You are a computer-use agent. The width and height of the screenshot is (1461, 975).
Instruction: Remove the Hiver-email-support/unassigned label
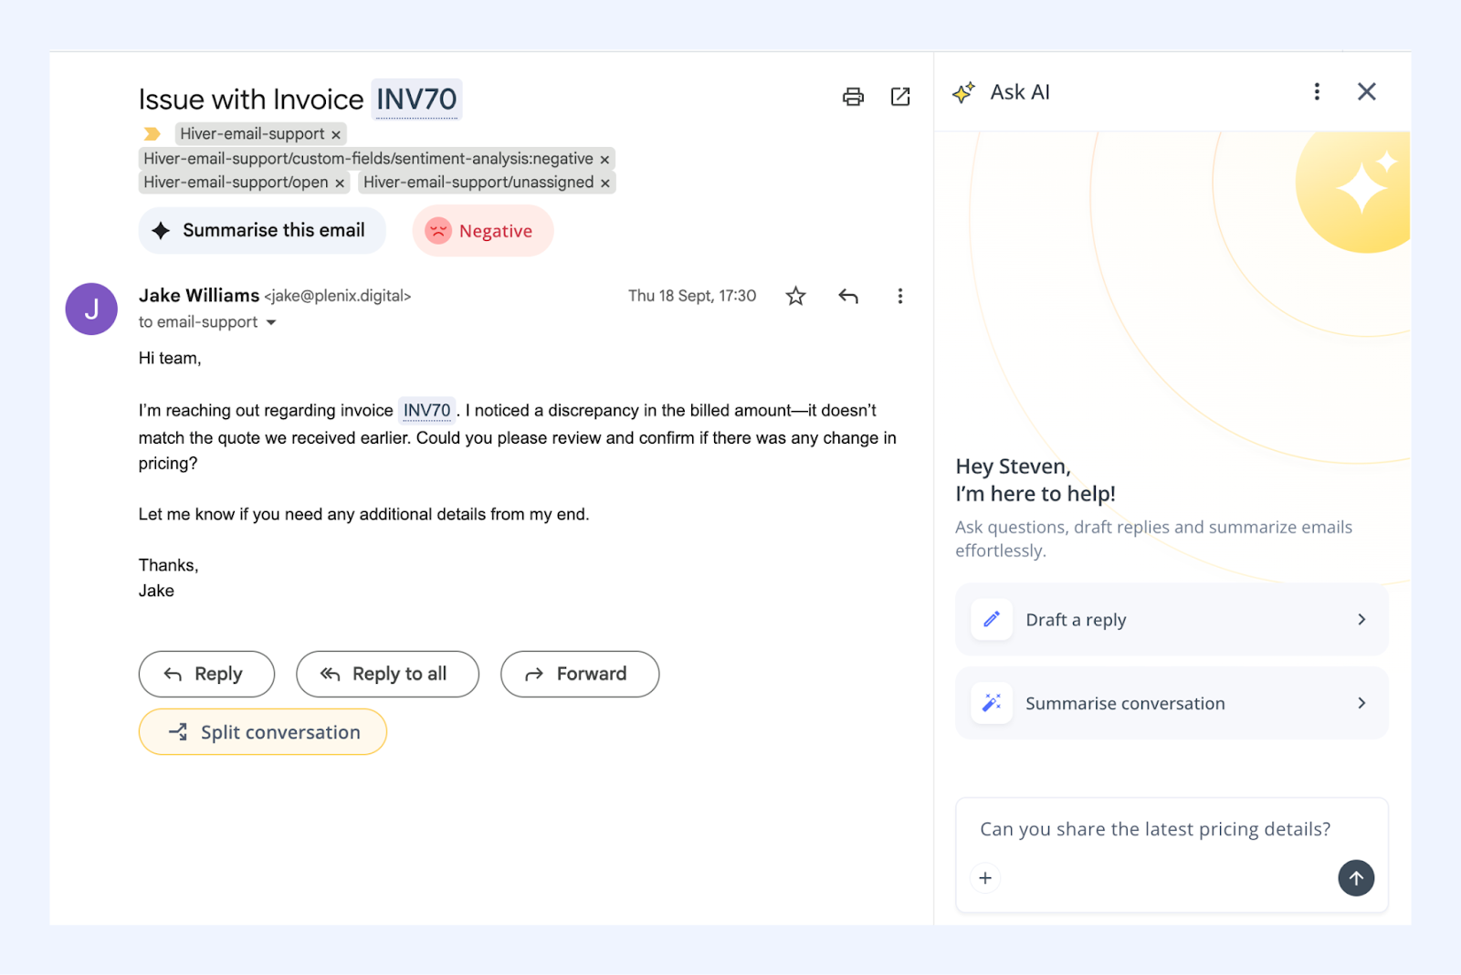click(604, 183)
